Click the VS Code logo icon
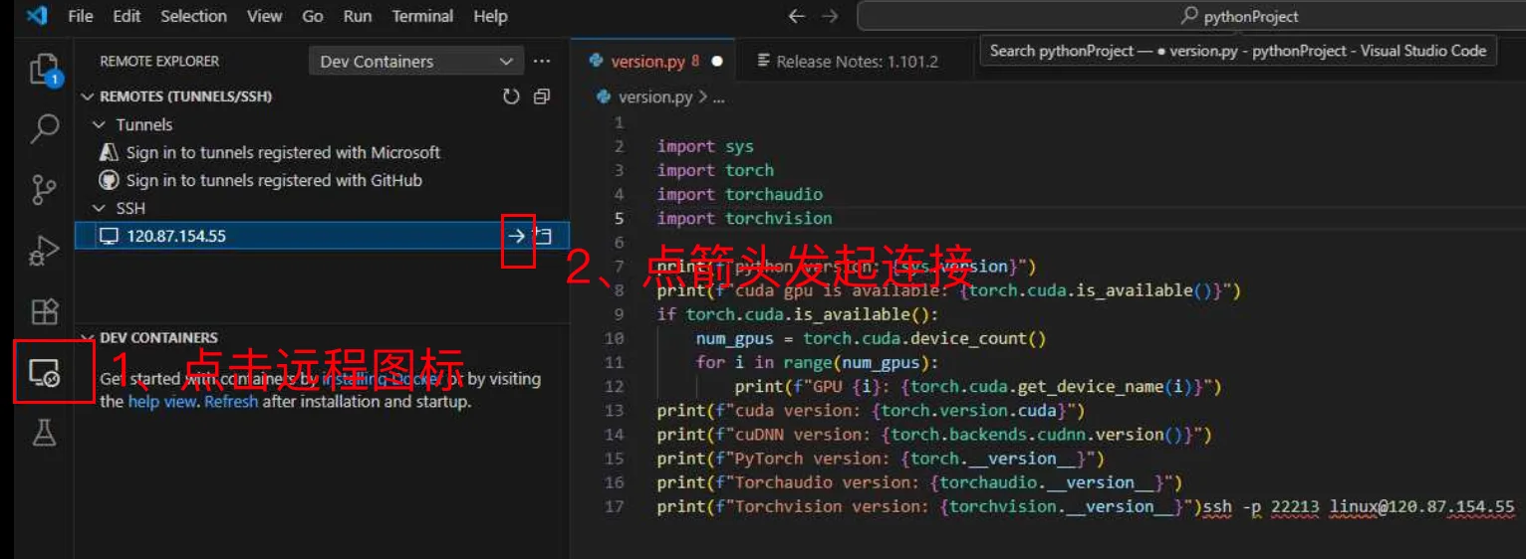 [x=38, y=16]
